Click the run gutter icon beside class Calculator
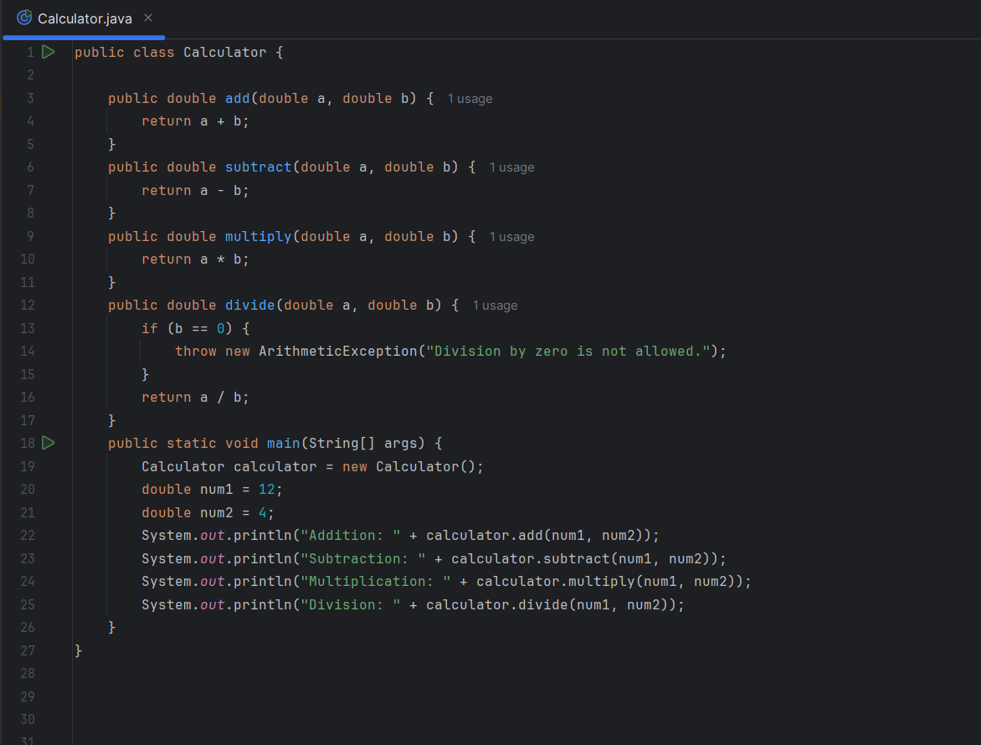 click(49, 52)
